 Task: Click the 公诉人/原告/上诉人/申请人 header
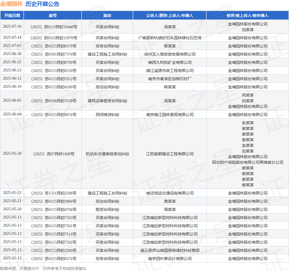170,16
